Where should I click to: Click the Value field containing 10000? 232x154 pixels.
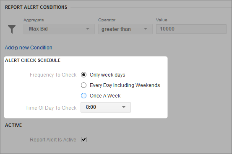click(191, 29)
